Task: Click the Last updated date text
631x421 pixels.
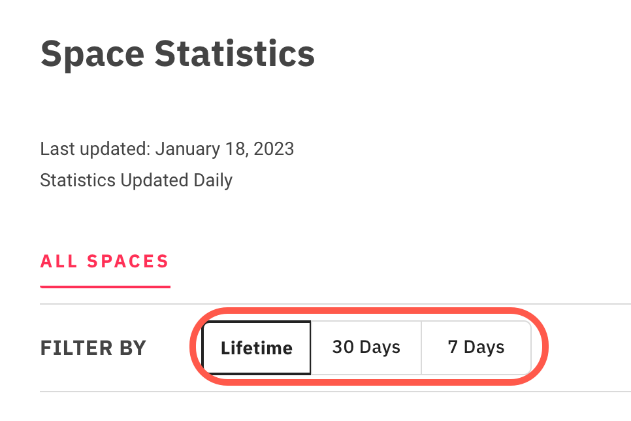Action: pos(167,148)
